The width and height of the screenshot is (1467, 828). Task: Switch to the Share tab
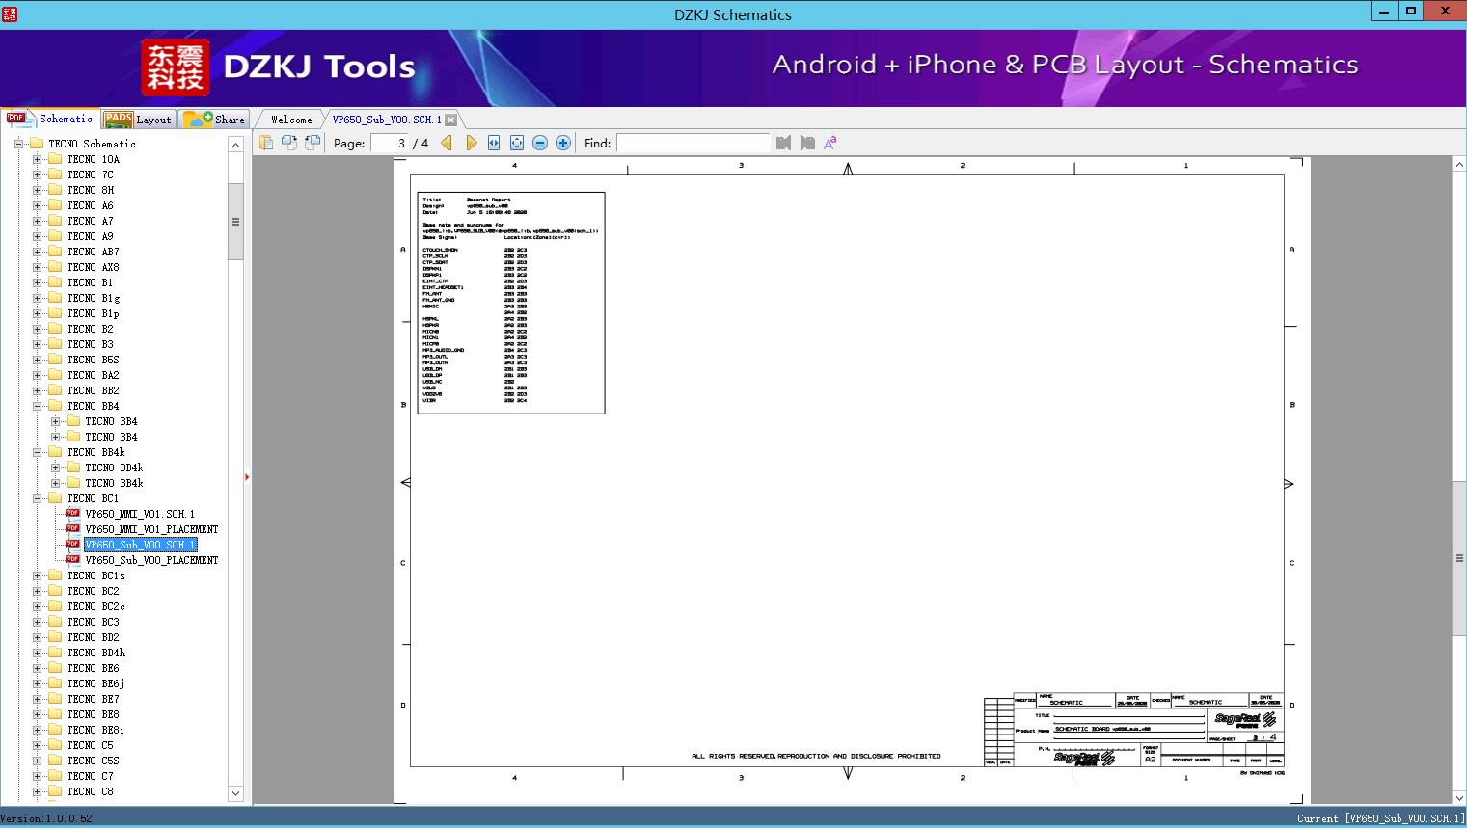pos(215,120)
